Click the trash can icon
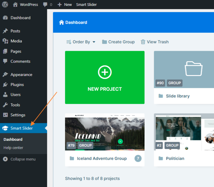The height and width of the screenshot is (187, 214). pyautogui.click(x=143, y=42)
